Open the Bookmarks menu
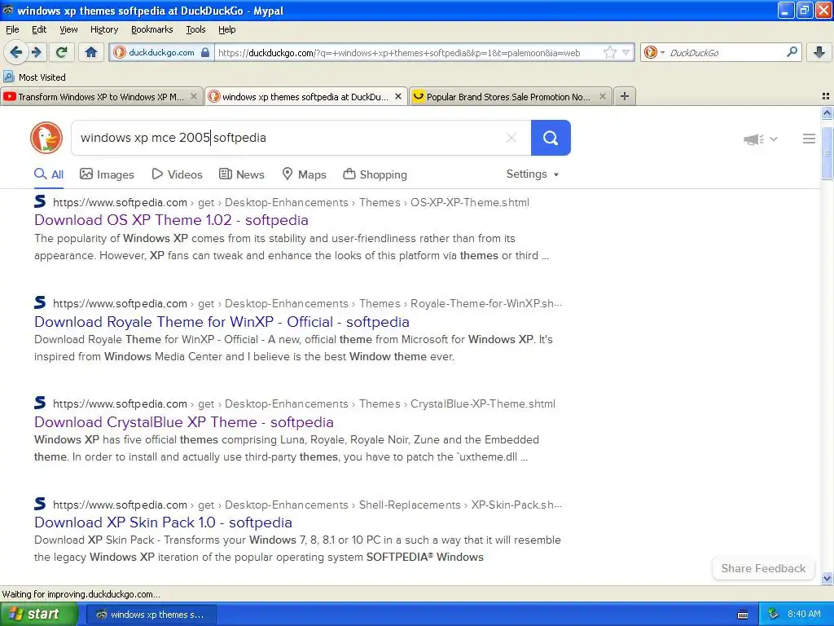 [x=152, y=29]
